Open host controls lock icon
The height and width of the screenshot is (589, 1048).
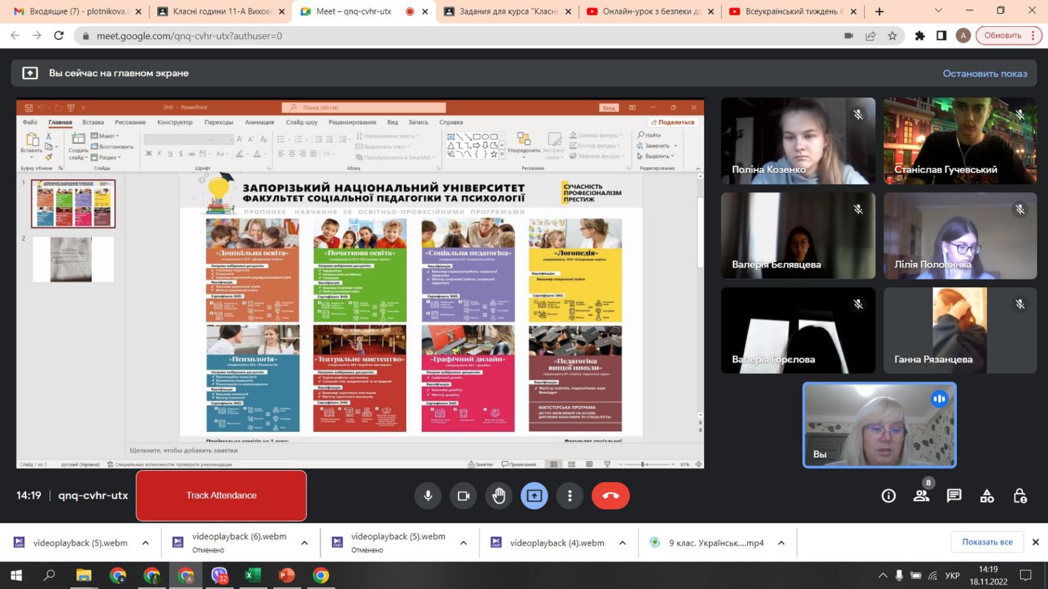pos(1020,496)
